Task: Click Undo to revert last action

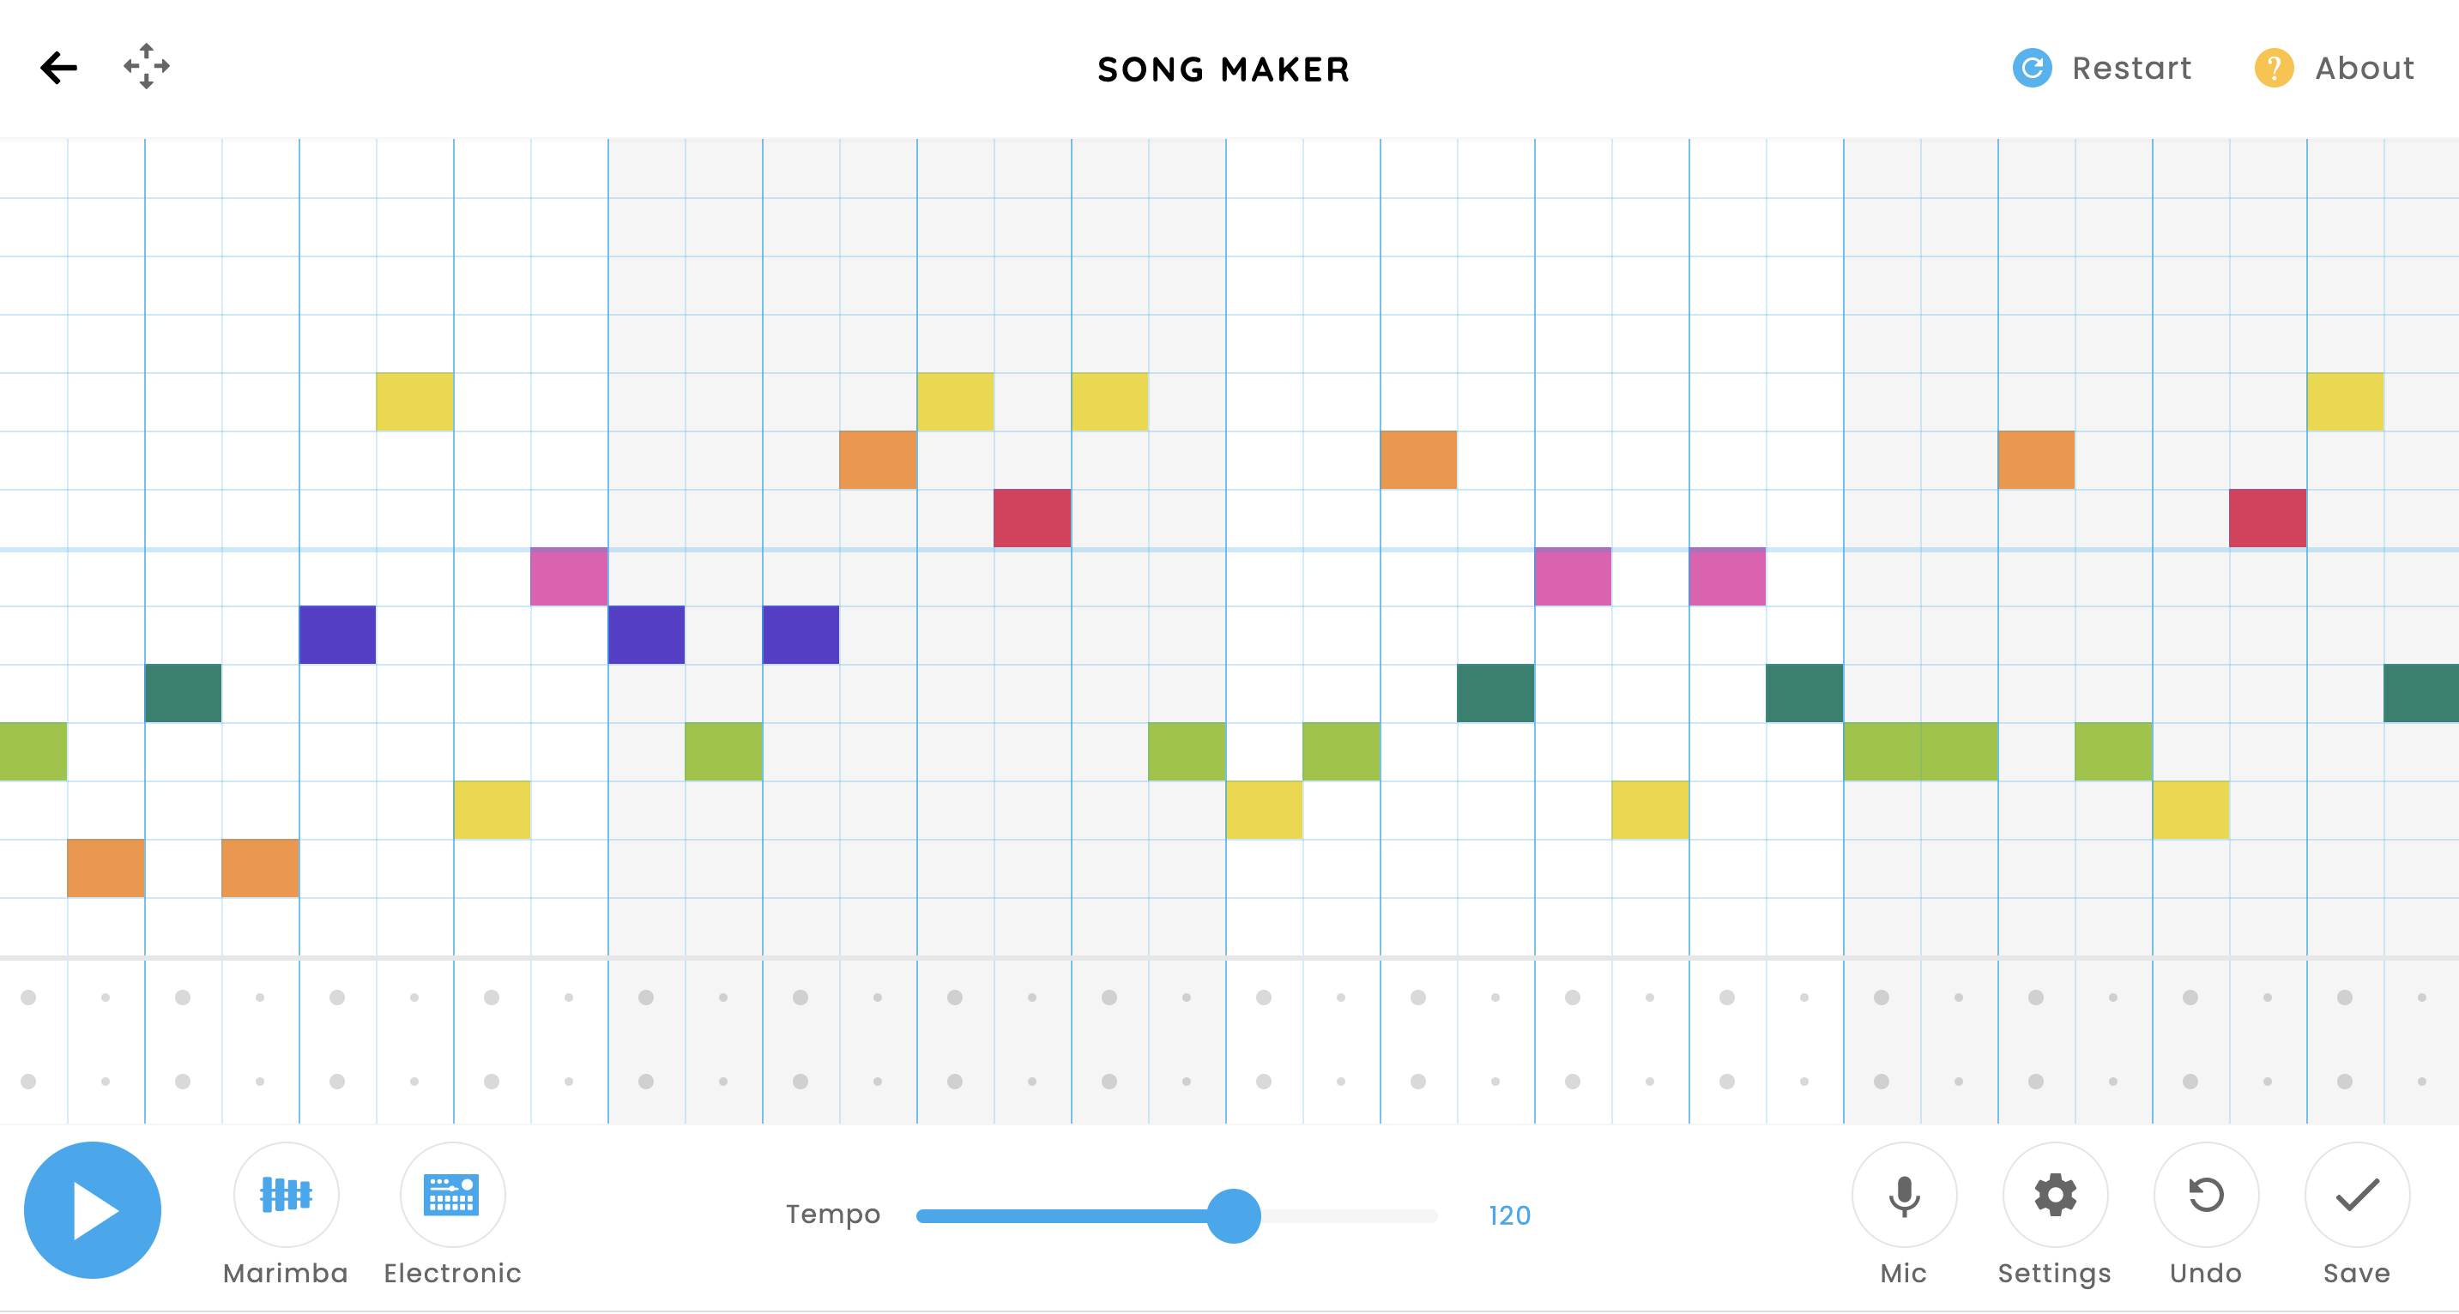Action: 2205,1212
